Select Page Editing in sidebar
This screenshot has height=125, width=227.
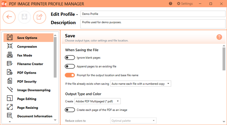tap(28, 99)
